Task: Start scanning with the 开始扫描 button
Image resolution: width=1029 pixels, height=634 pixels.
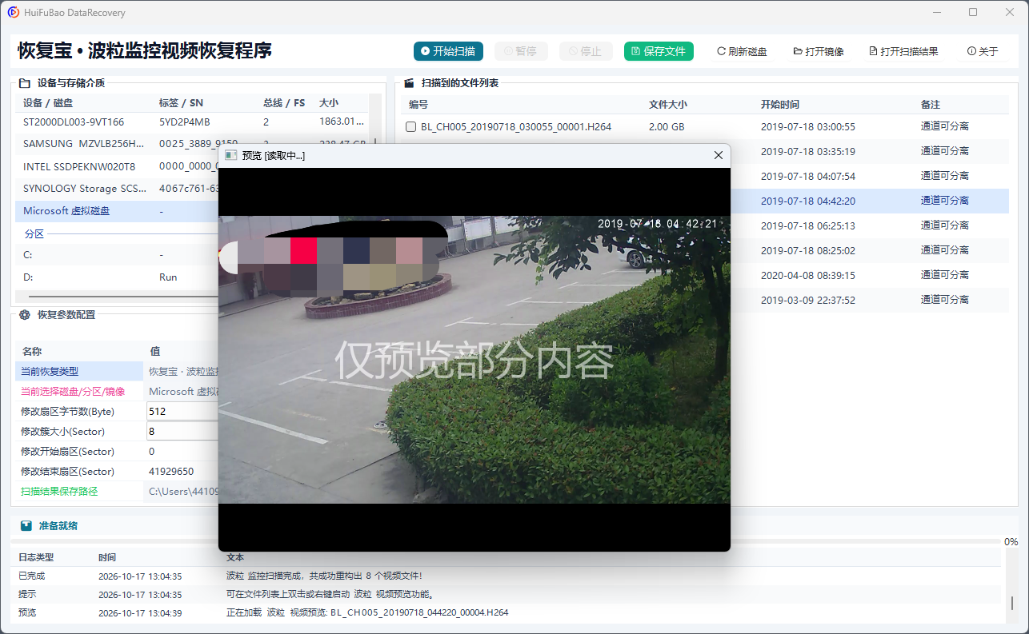Action: pyautogui.click(x=449, y=51)
